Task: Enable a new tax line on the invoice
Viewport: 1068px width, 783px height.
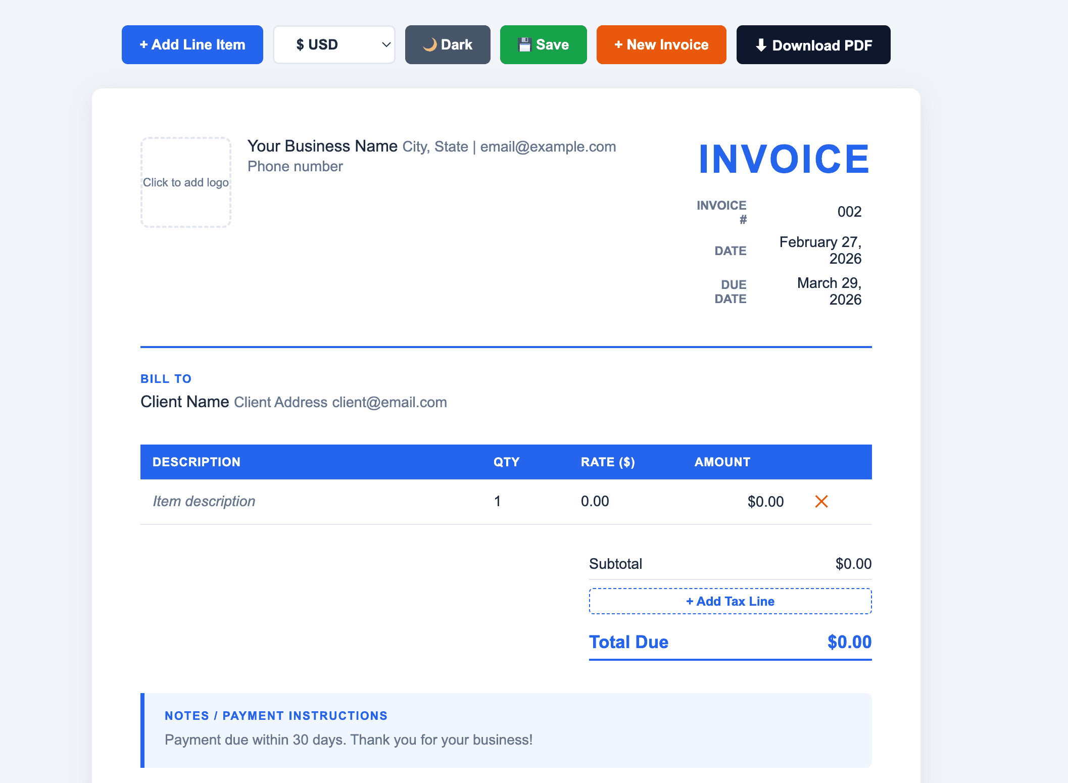Action: pyautogui.click(x=730, y=601)
